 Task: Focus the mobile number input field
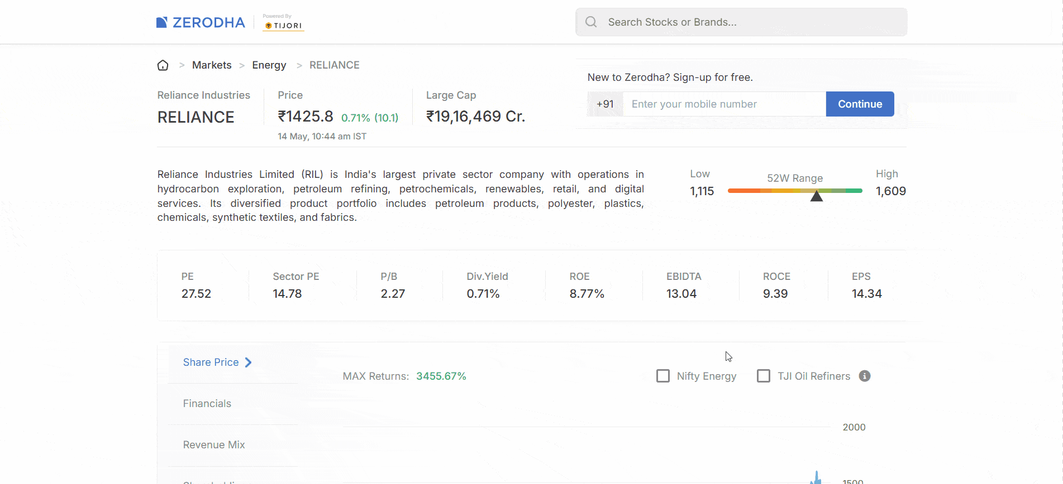(x=724, y=104)
